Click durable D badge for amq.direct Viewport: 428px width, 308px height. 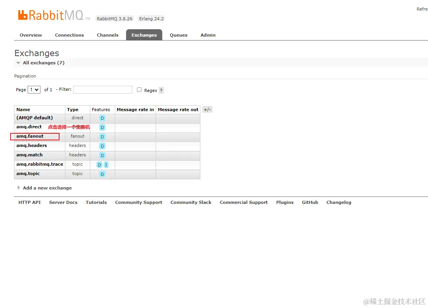point(102,127)
